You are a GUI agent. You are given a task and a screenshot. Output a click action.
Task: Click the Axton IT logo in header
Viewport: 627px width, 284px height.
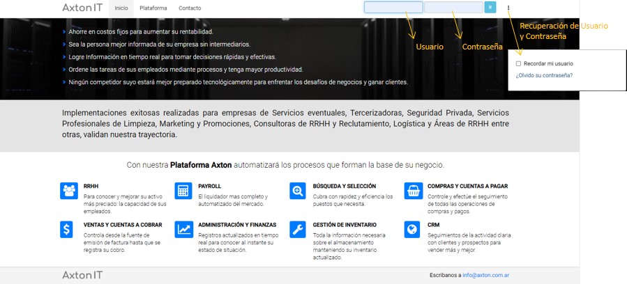click(82, 8)
